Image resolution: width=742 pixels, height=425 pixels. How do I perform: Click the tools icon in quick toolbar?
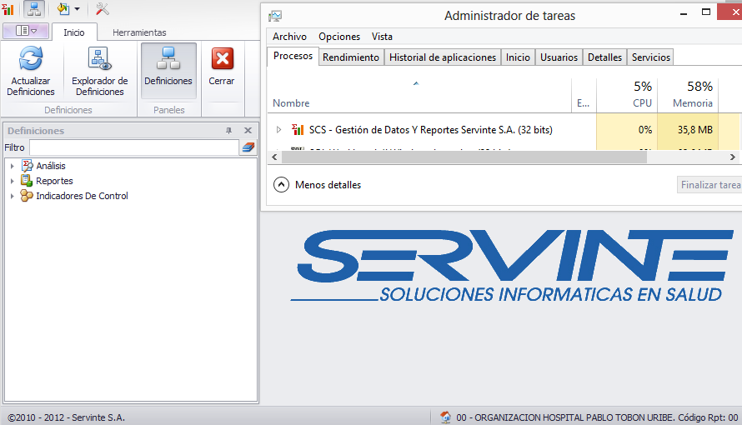103,9
